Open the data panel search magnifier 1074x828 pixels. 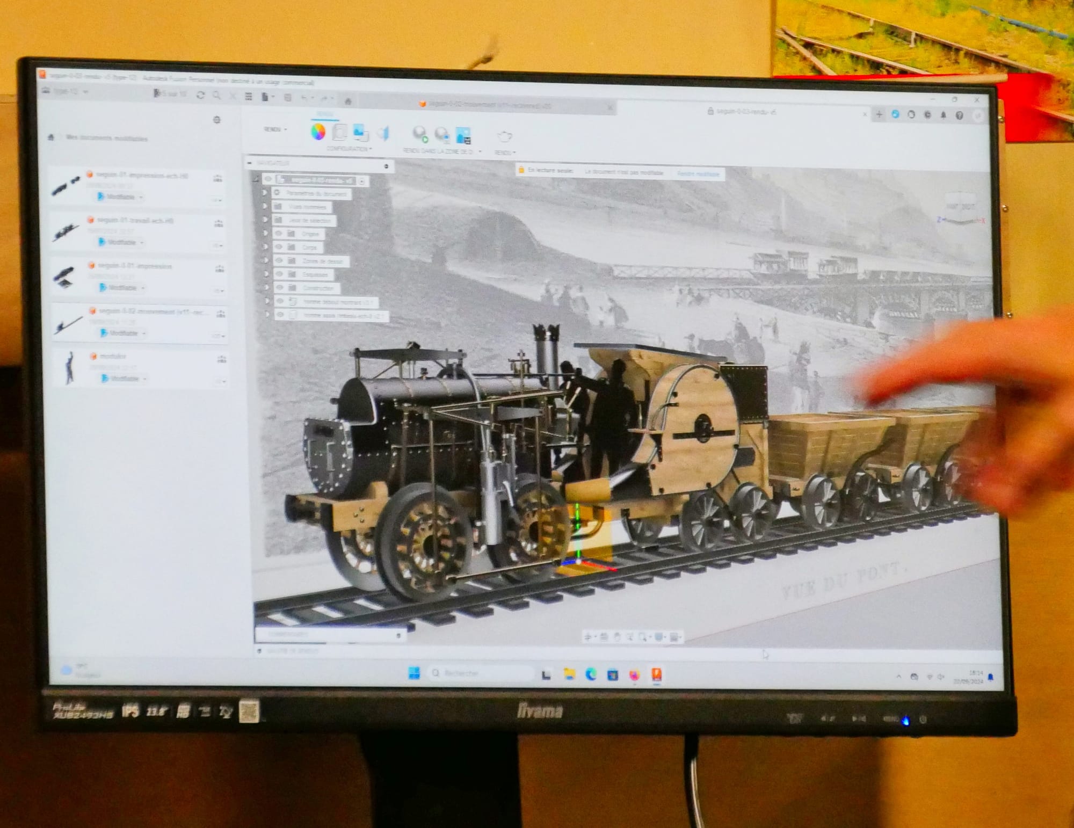(x=216, y=96)
